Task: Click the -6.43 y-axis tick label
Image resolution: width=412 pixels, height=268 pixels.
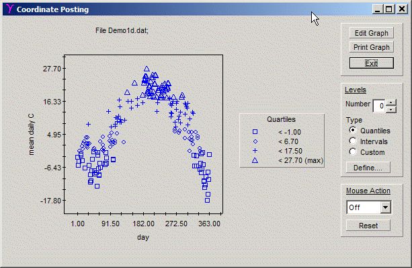Action: pos(52,168)
